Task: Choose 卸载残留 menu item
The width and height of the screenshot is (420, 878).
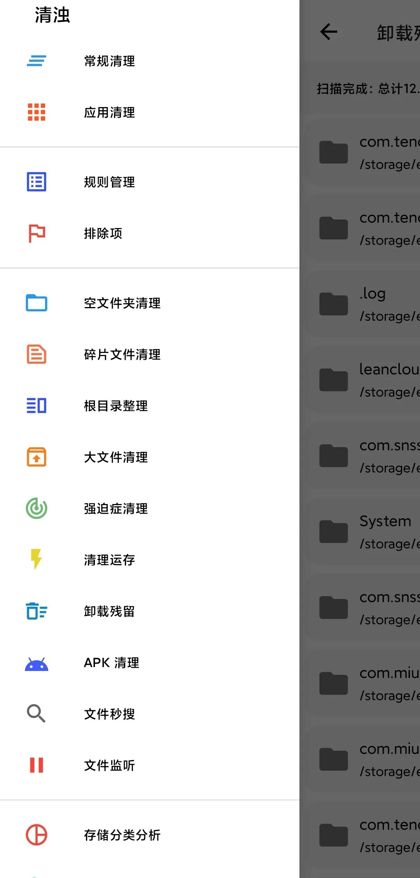Action: click(150, 611)
